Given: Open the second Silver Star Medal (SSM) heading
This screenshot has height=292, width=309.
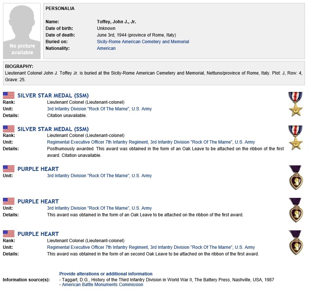Looking at the screenshot, I should pos(53,129).
